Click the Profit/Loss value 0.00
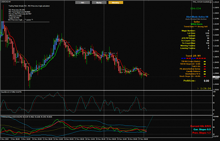Screen dimensions: 220x141 (206, 81)
